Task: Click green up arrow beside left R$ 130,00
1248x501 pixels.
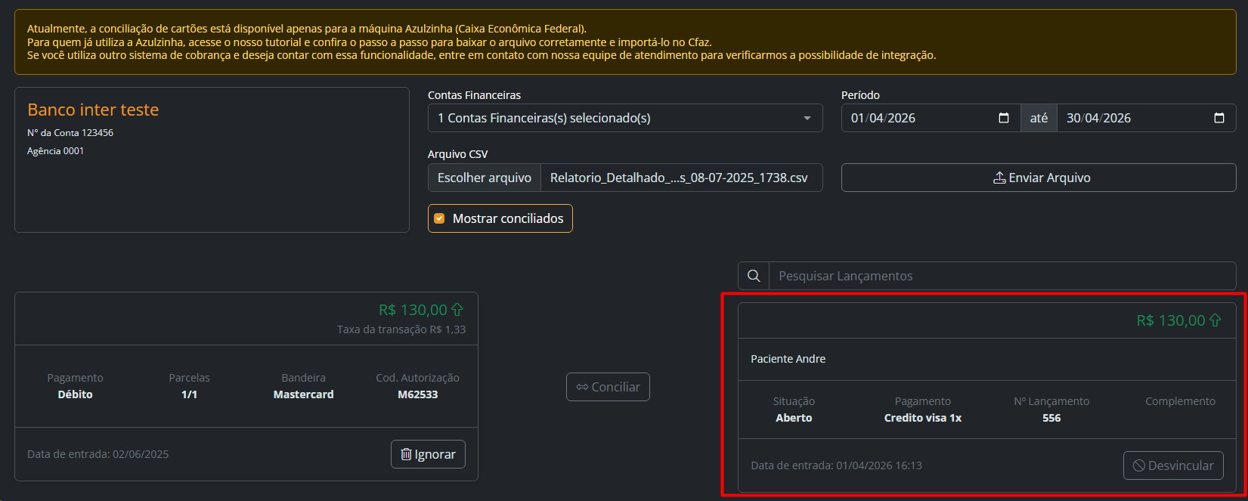Action: pos(457,310)
